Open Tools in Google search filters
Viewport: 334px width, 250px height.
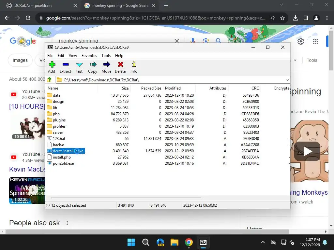(x=312, y=60)
